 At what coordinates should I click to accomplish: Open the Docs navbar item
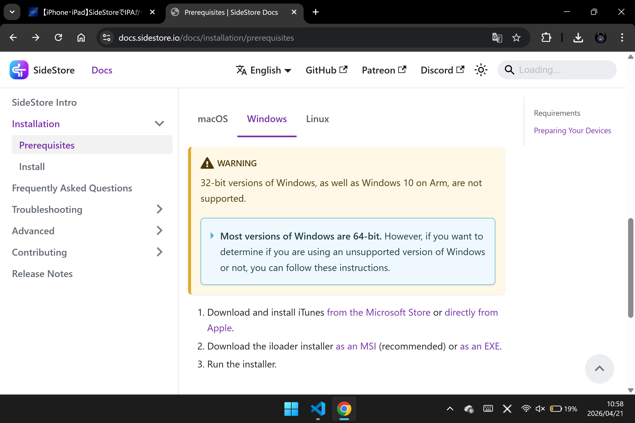(102, 70)
